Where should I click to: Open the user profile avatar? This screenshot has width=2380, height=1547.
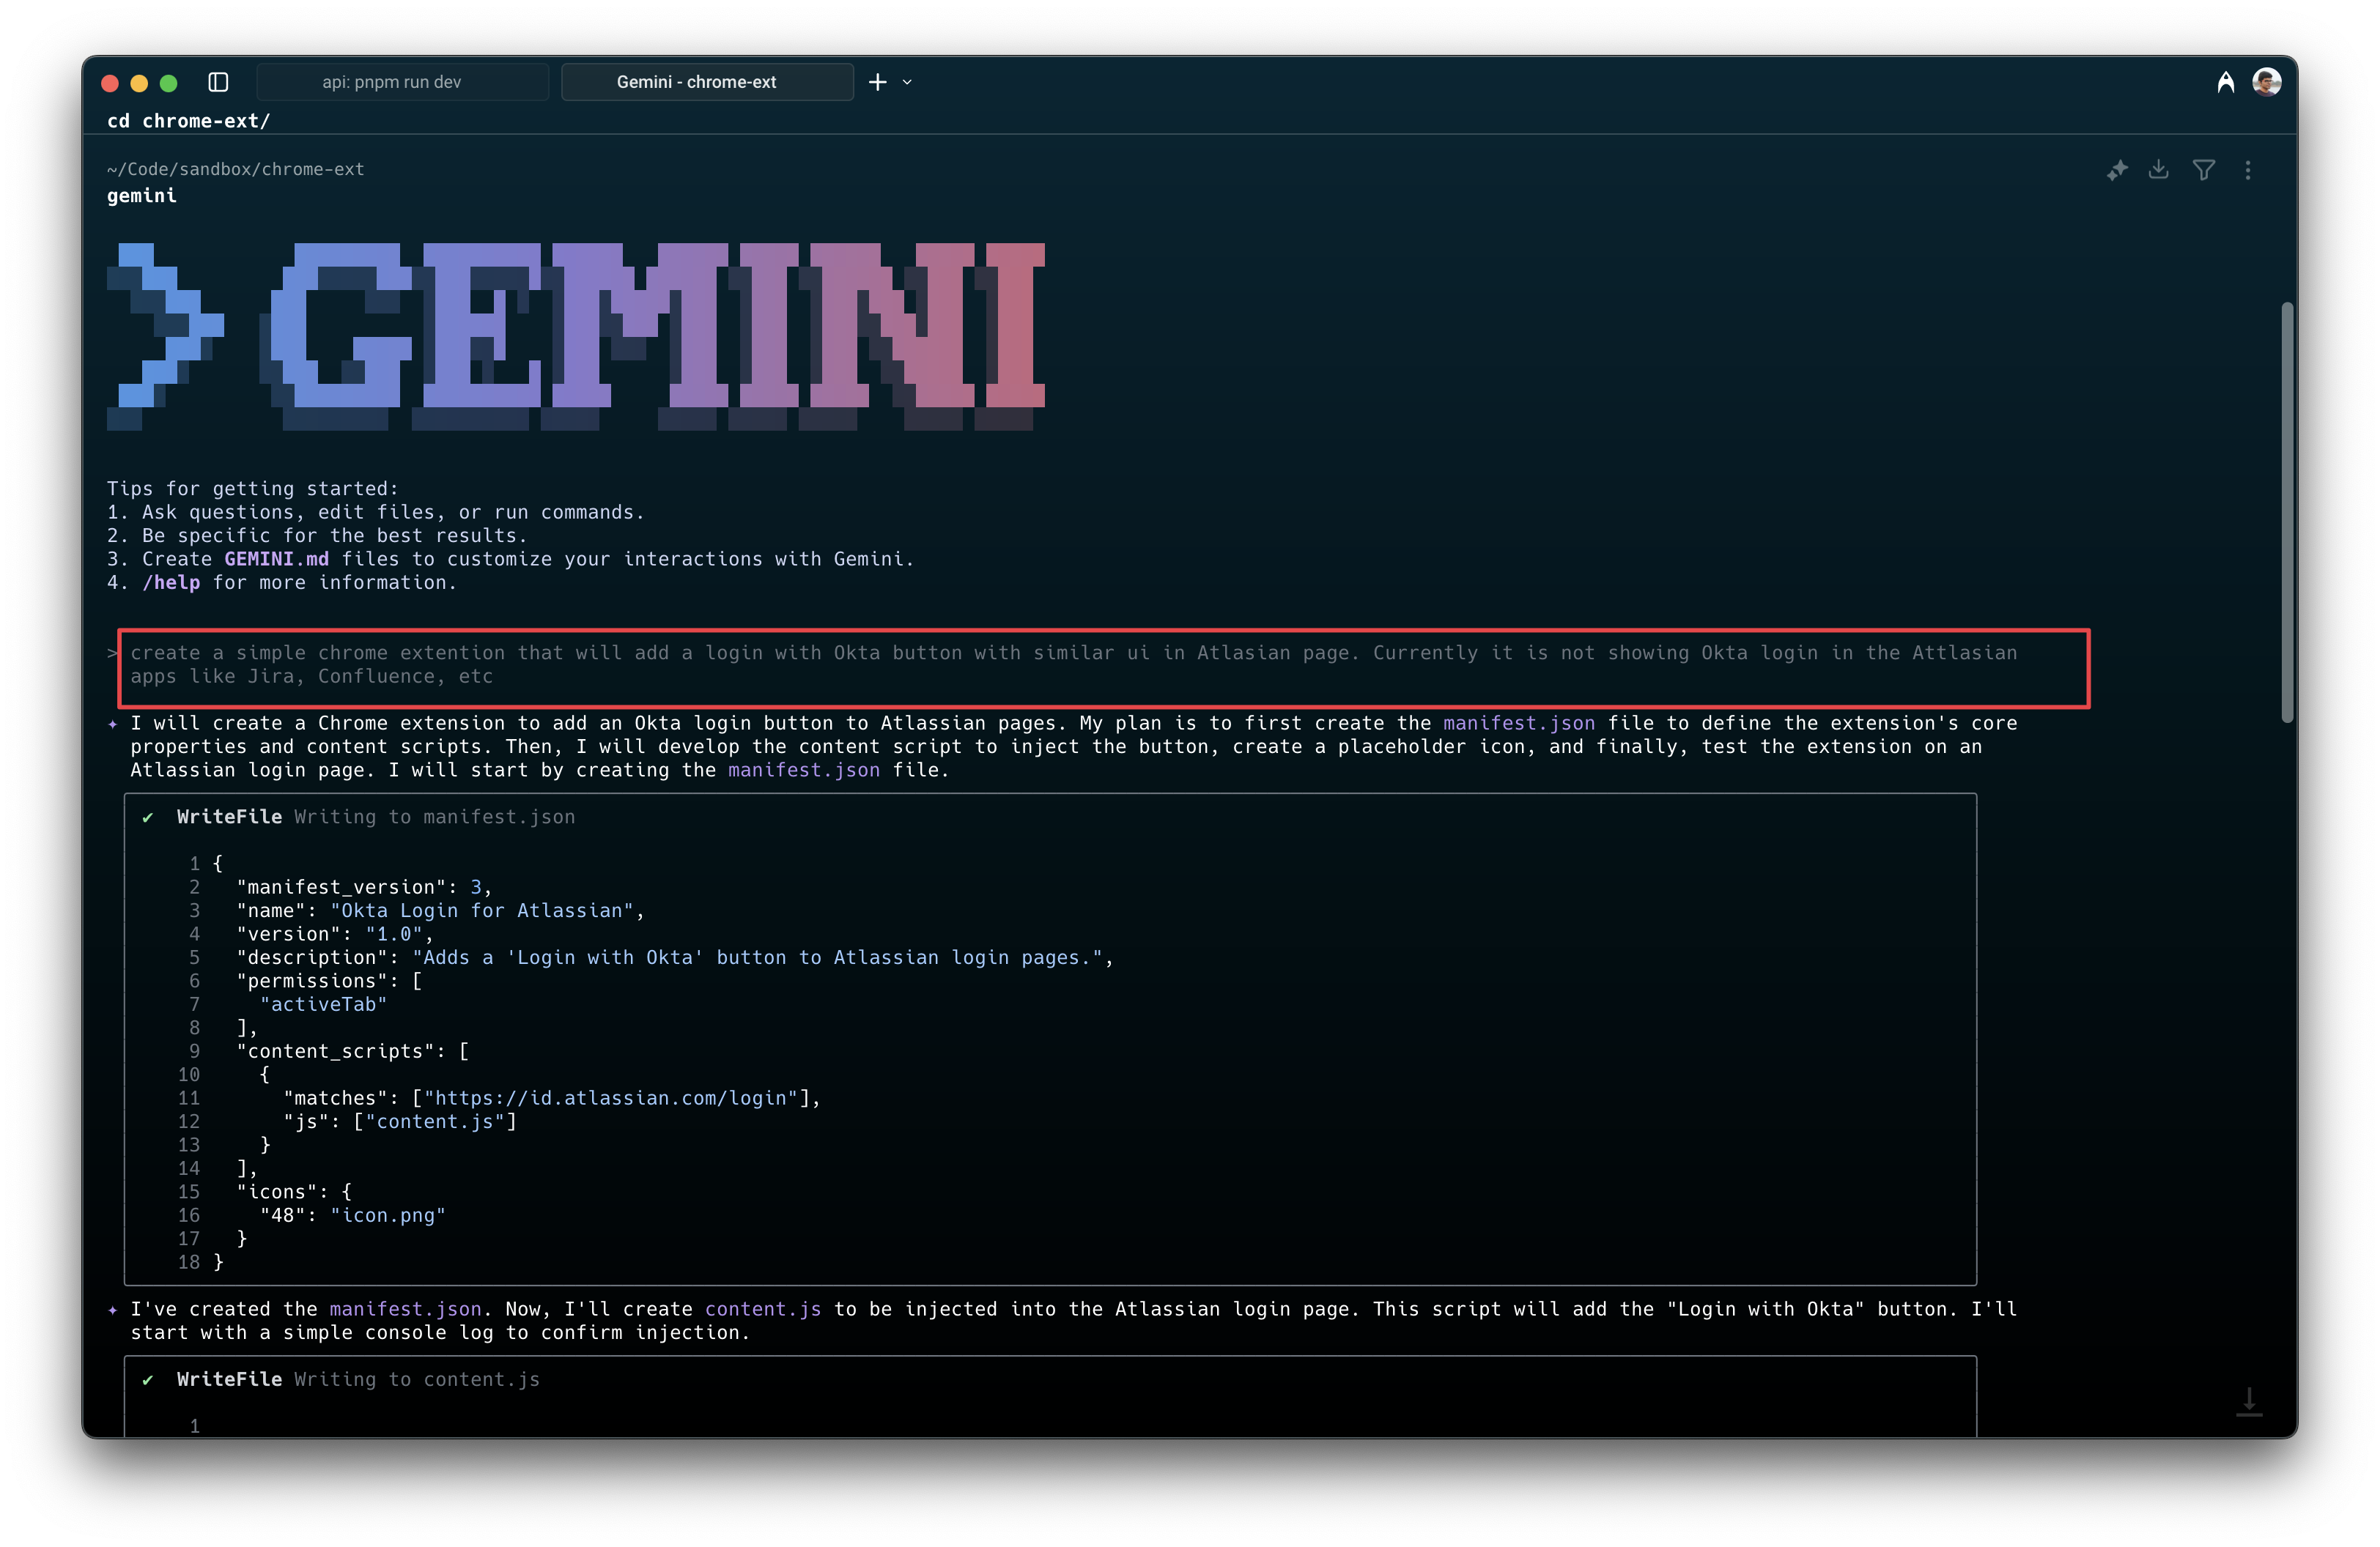click(x=2266, y=82)
